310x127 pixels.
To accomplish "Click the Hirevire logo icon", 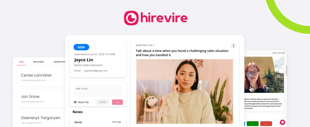I will click(x=131, y=18).
